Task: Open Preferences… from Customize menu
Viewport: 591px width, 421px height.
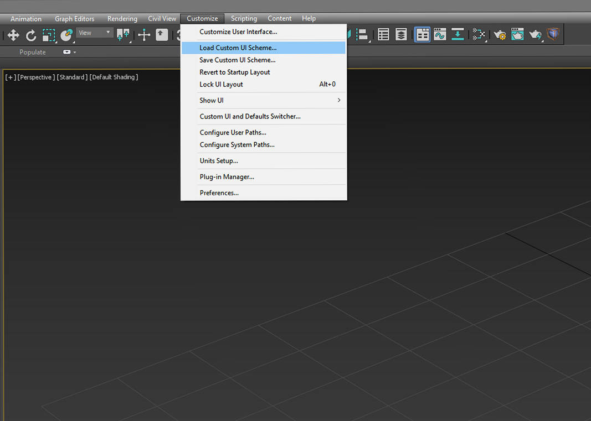Action: click(264, 193)
